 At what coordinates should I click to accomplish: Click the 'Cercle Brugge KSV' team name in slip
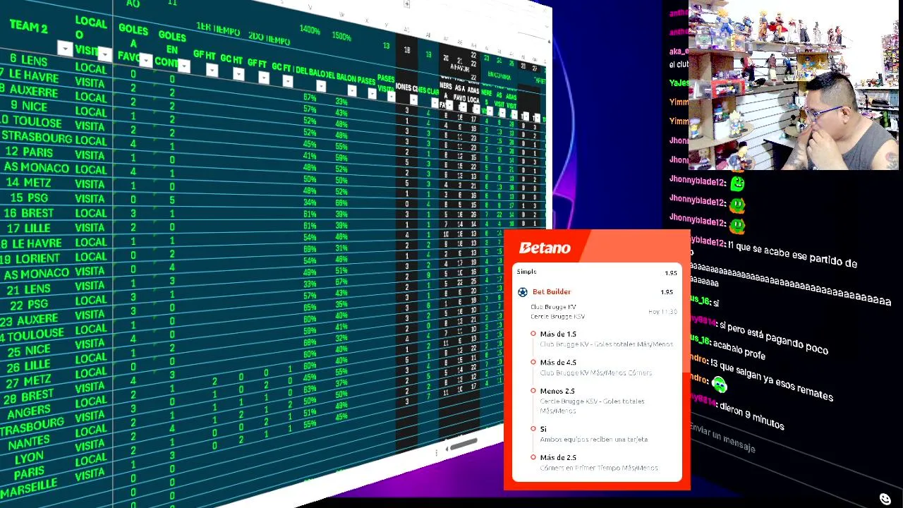click(557, 316)
